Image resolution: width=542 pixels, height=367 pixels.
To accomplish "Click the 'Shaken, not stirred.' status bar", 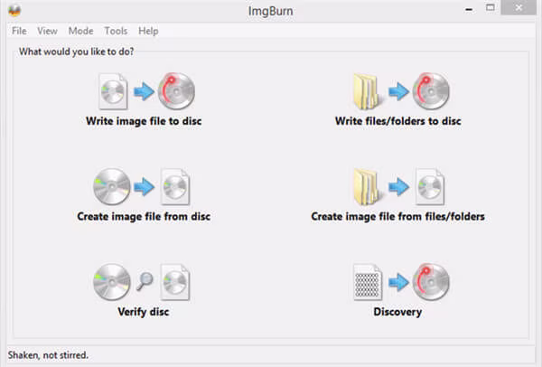I will point(51,354).
